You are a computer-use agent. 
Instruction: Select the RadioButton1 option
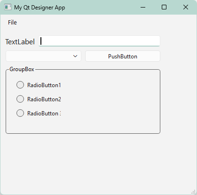pos(39,85)
